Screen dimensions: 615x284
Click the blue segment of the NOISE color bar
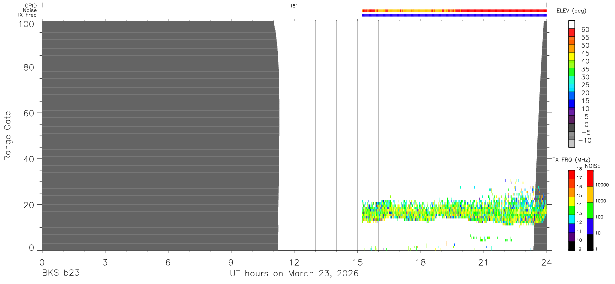click(x=590, y=226)
